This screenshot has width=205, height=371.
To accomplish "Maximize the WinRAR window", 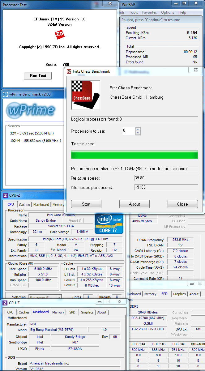I will coord(184,3).
